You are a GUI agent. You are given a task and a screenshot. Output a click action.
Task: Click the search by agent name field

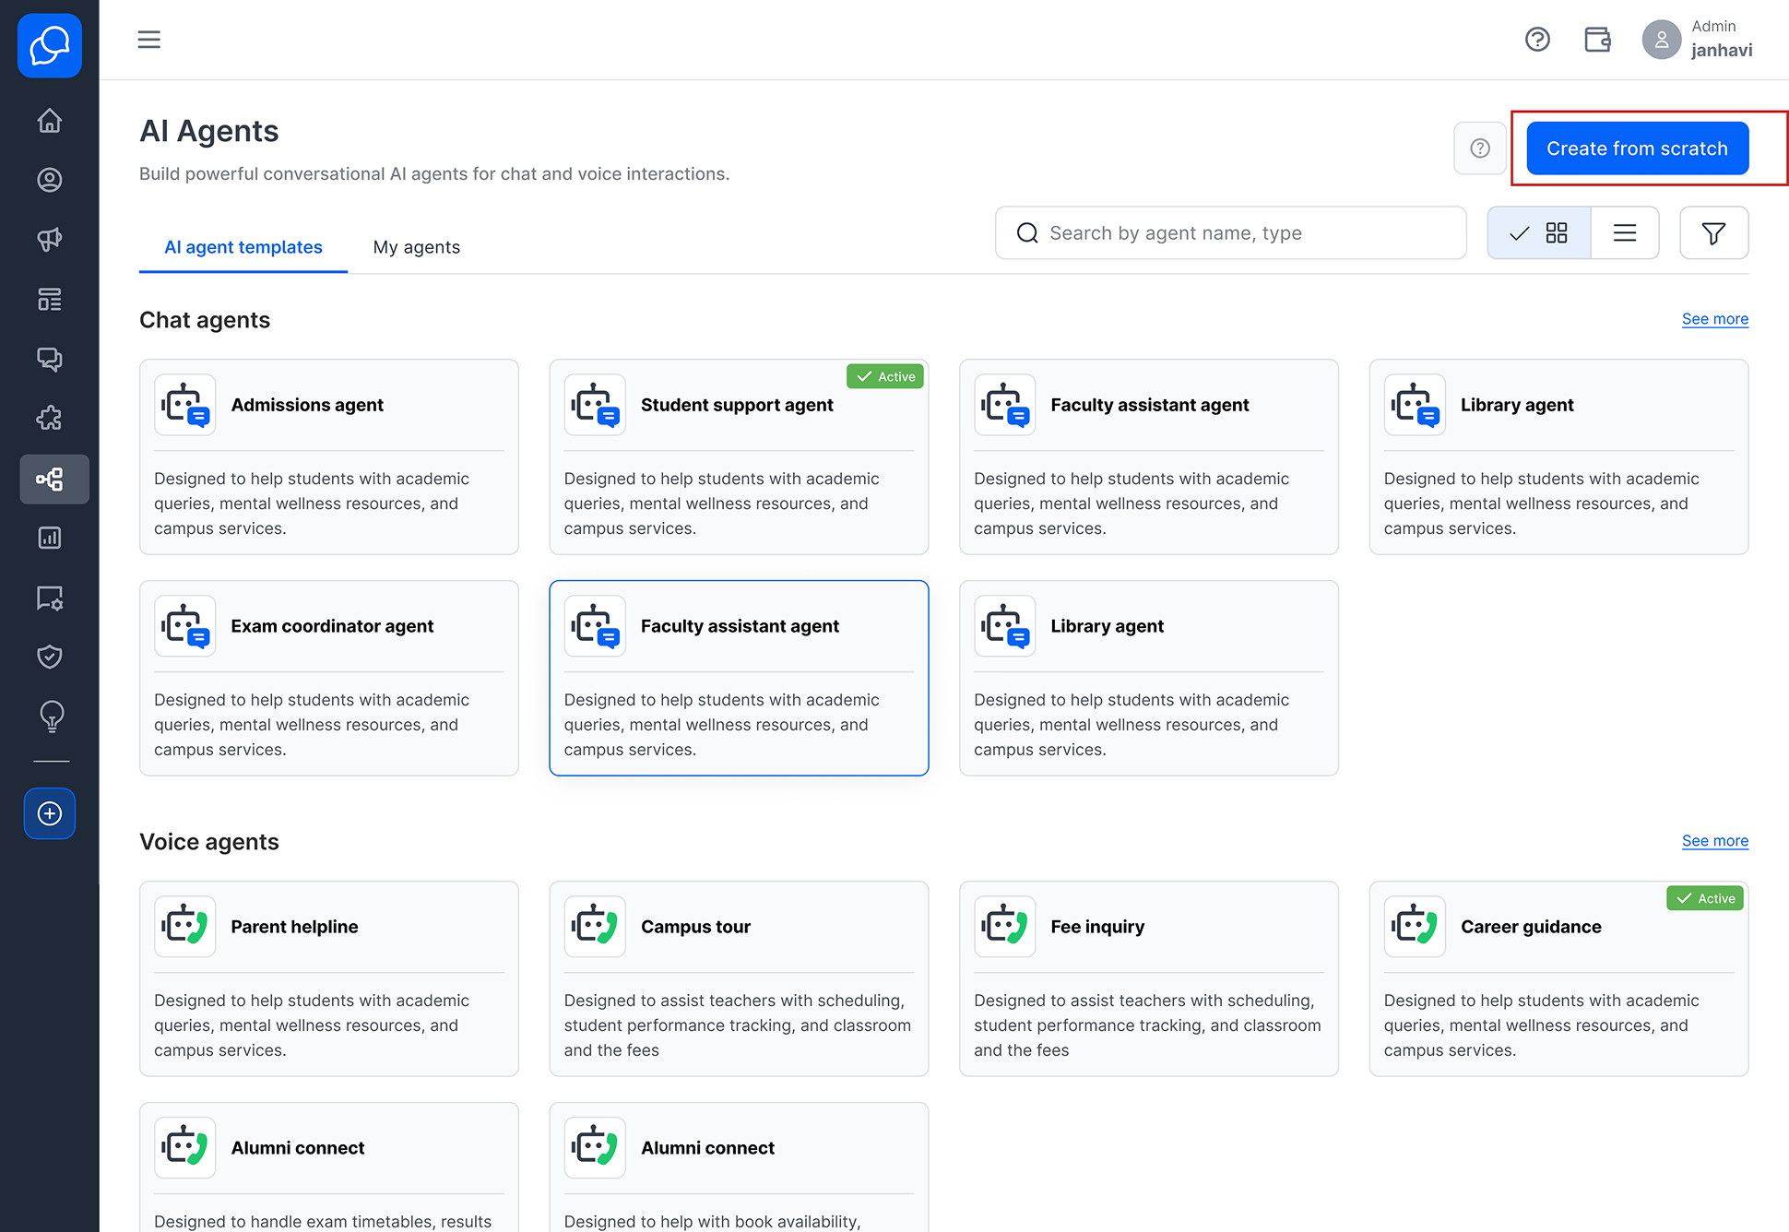(x=1230, y=233)
